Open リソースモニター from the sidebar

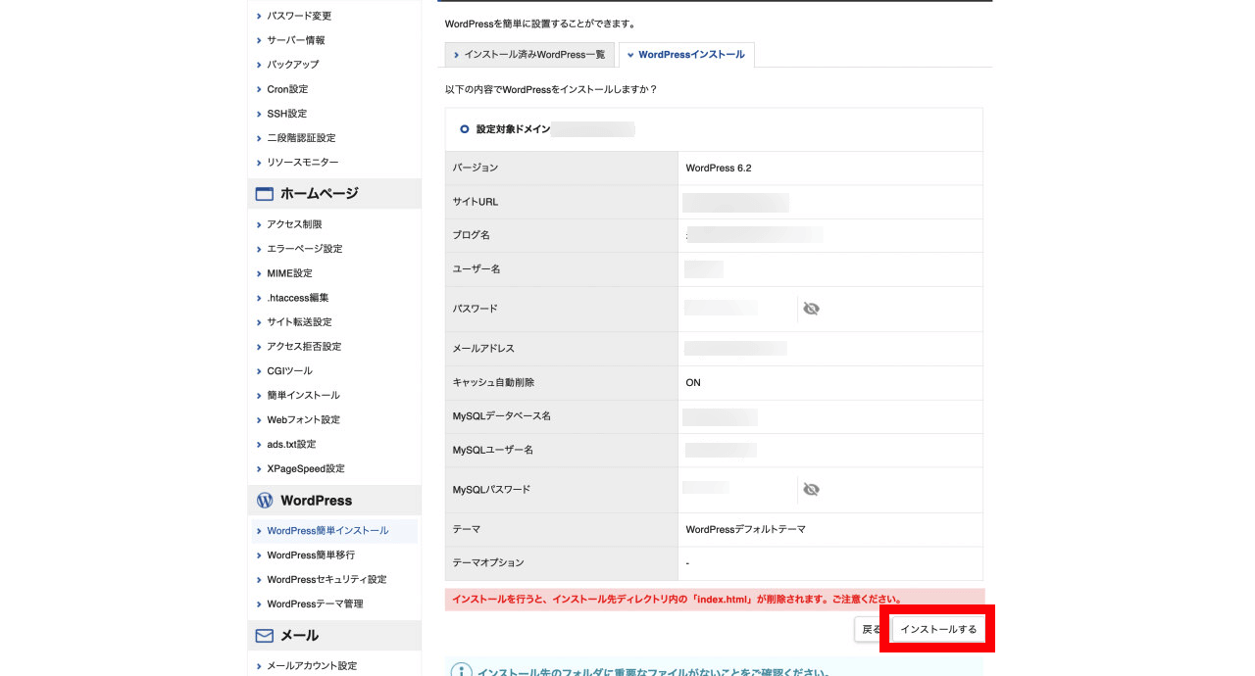[x=303, y=162]
